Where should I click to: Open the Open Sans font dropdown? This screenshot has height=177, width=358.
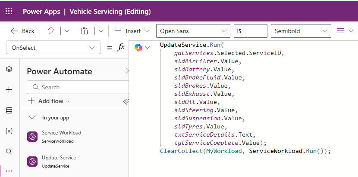[x=193, y=31]
